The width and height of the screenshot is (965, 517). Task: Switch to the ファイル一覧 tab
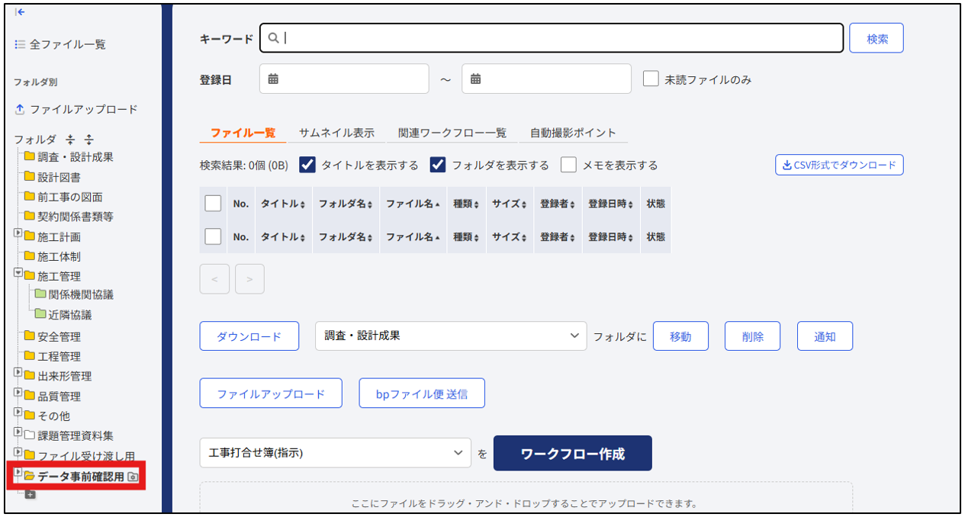pyautogui.click(x=243, y=133)
